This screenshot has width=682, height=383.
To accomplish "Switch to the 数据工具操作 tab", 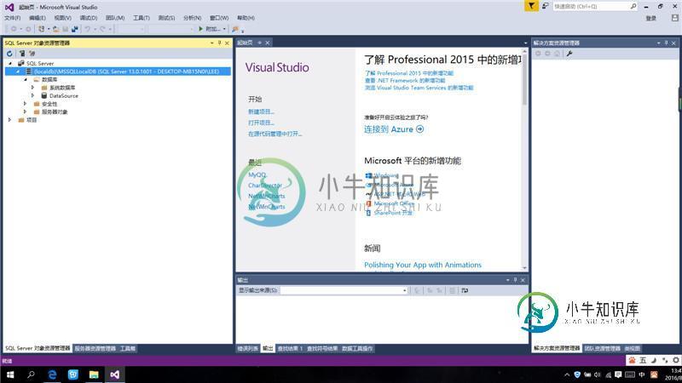I will 357,348.
